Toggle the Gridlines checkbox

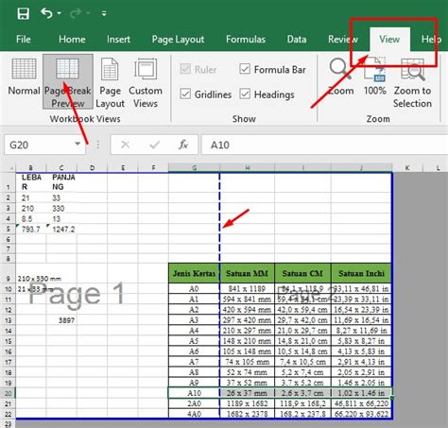185,94
